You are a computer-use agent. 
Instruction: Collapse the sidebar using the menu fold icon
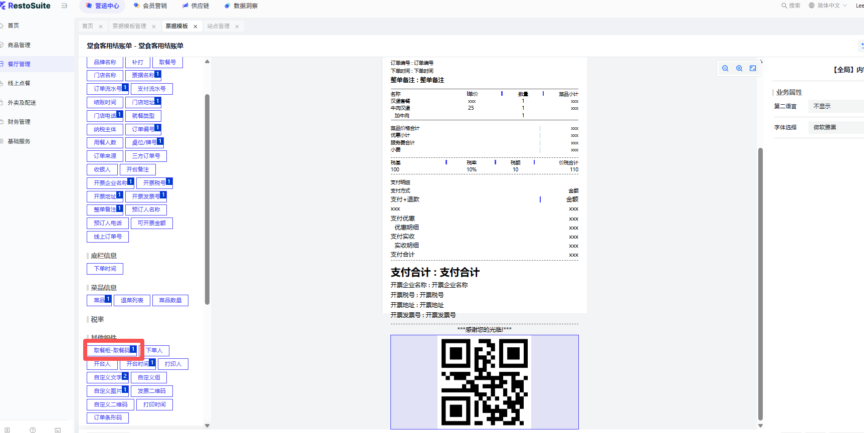pos(64,6)
